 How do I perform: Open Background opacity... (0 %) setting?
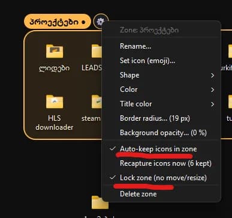[161, 133]
